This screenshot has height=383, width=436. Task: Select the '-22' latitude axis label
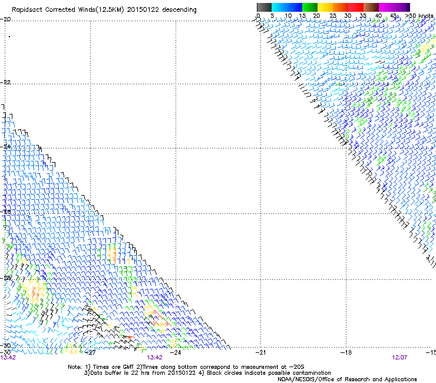[5, 82]
